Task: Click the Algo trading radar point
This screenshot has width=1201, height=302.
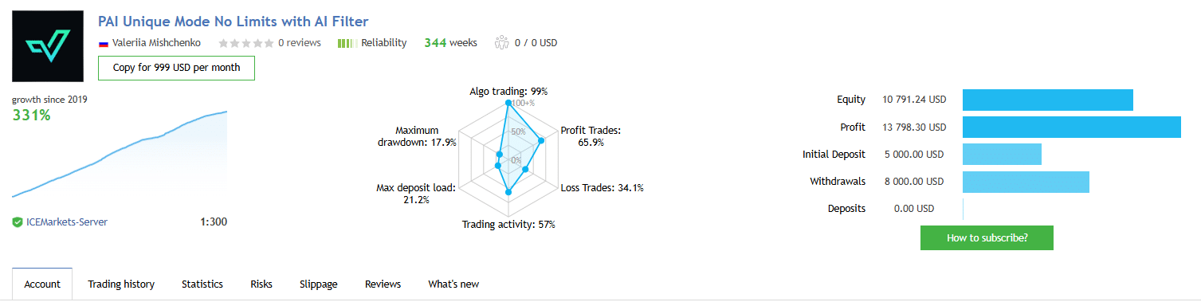Action: point(508,103)
